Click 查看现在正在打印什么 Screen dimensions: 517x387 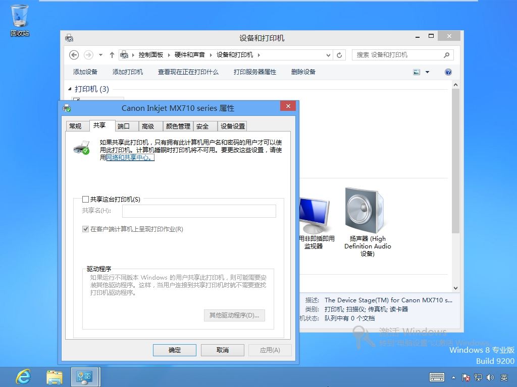(x=188, y=72)
